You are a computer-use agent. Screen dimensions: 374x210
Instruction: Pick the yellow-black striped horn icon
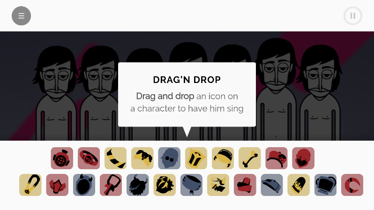coord(115,158)
